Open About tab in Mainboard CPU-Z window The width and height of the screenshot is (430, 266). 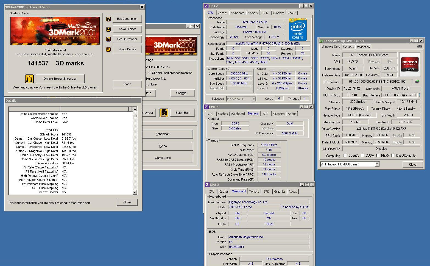click(292, 192)
